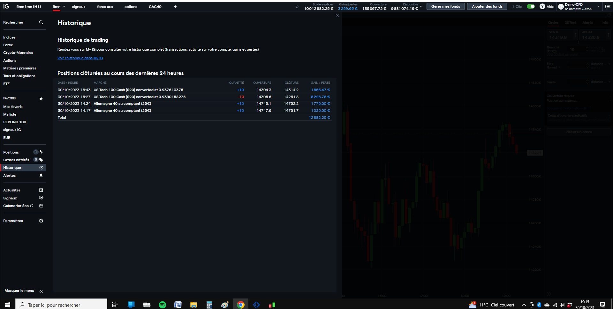Toggle the 1-Clic trading switch
The width and height of the screenshot is (613, 309).
(531, 6)
